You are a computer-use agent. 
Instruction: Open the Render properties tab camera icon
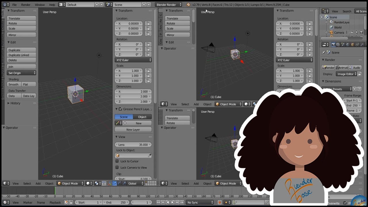[333, 45]
